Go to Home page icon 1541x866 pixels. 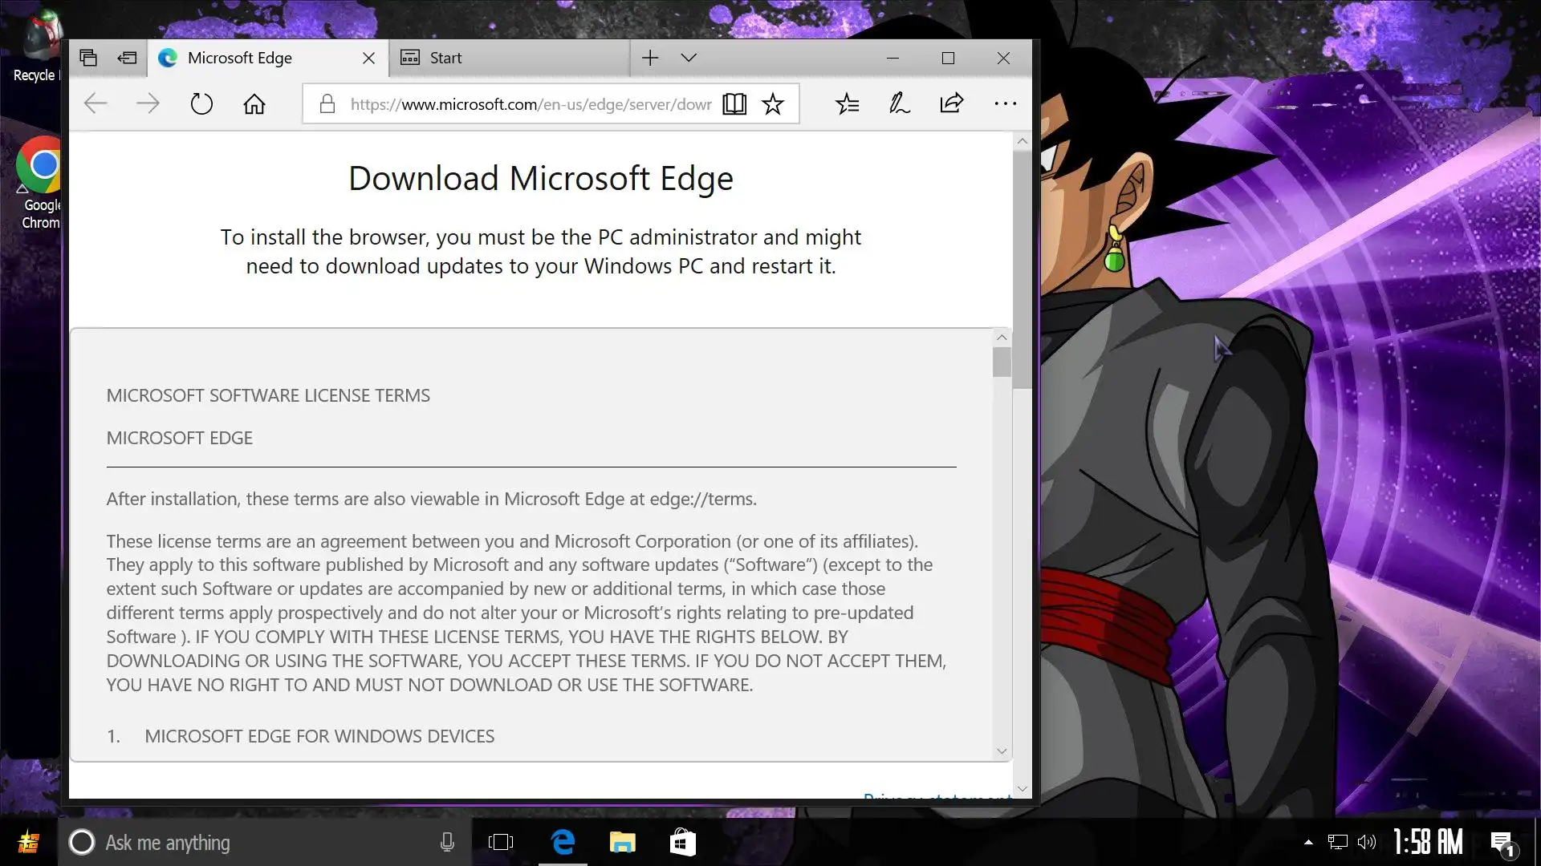[x=254, y=104]
